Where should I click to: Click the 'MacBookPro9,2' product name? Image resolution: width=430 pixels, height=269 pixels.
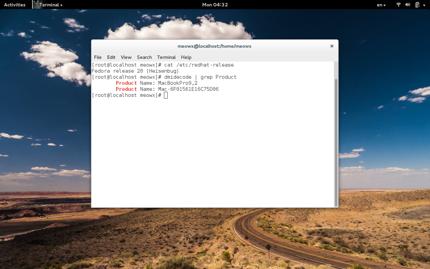(178, 83)
